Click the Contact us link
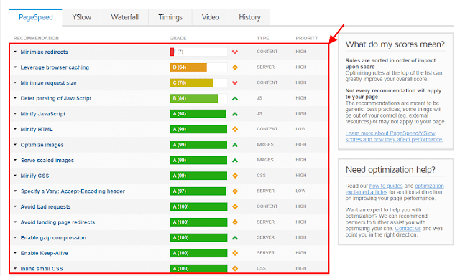 tap(408, 229)
